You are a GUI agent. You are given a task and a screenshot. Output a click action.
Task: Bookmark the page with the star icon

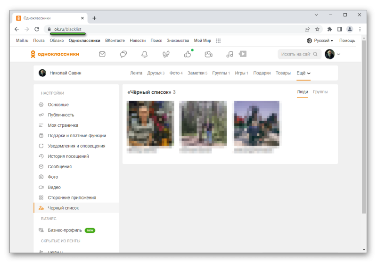coord(317,29)
